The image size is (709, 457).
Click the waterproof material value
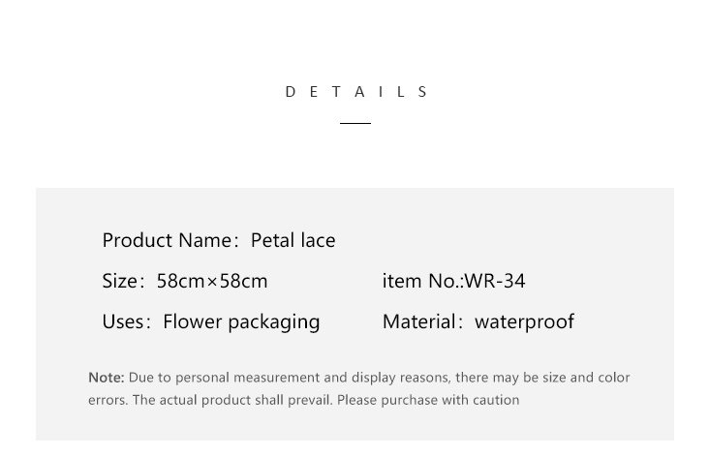[525, 322]
